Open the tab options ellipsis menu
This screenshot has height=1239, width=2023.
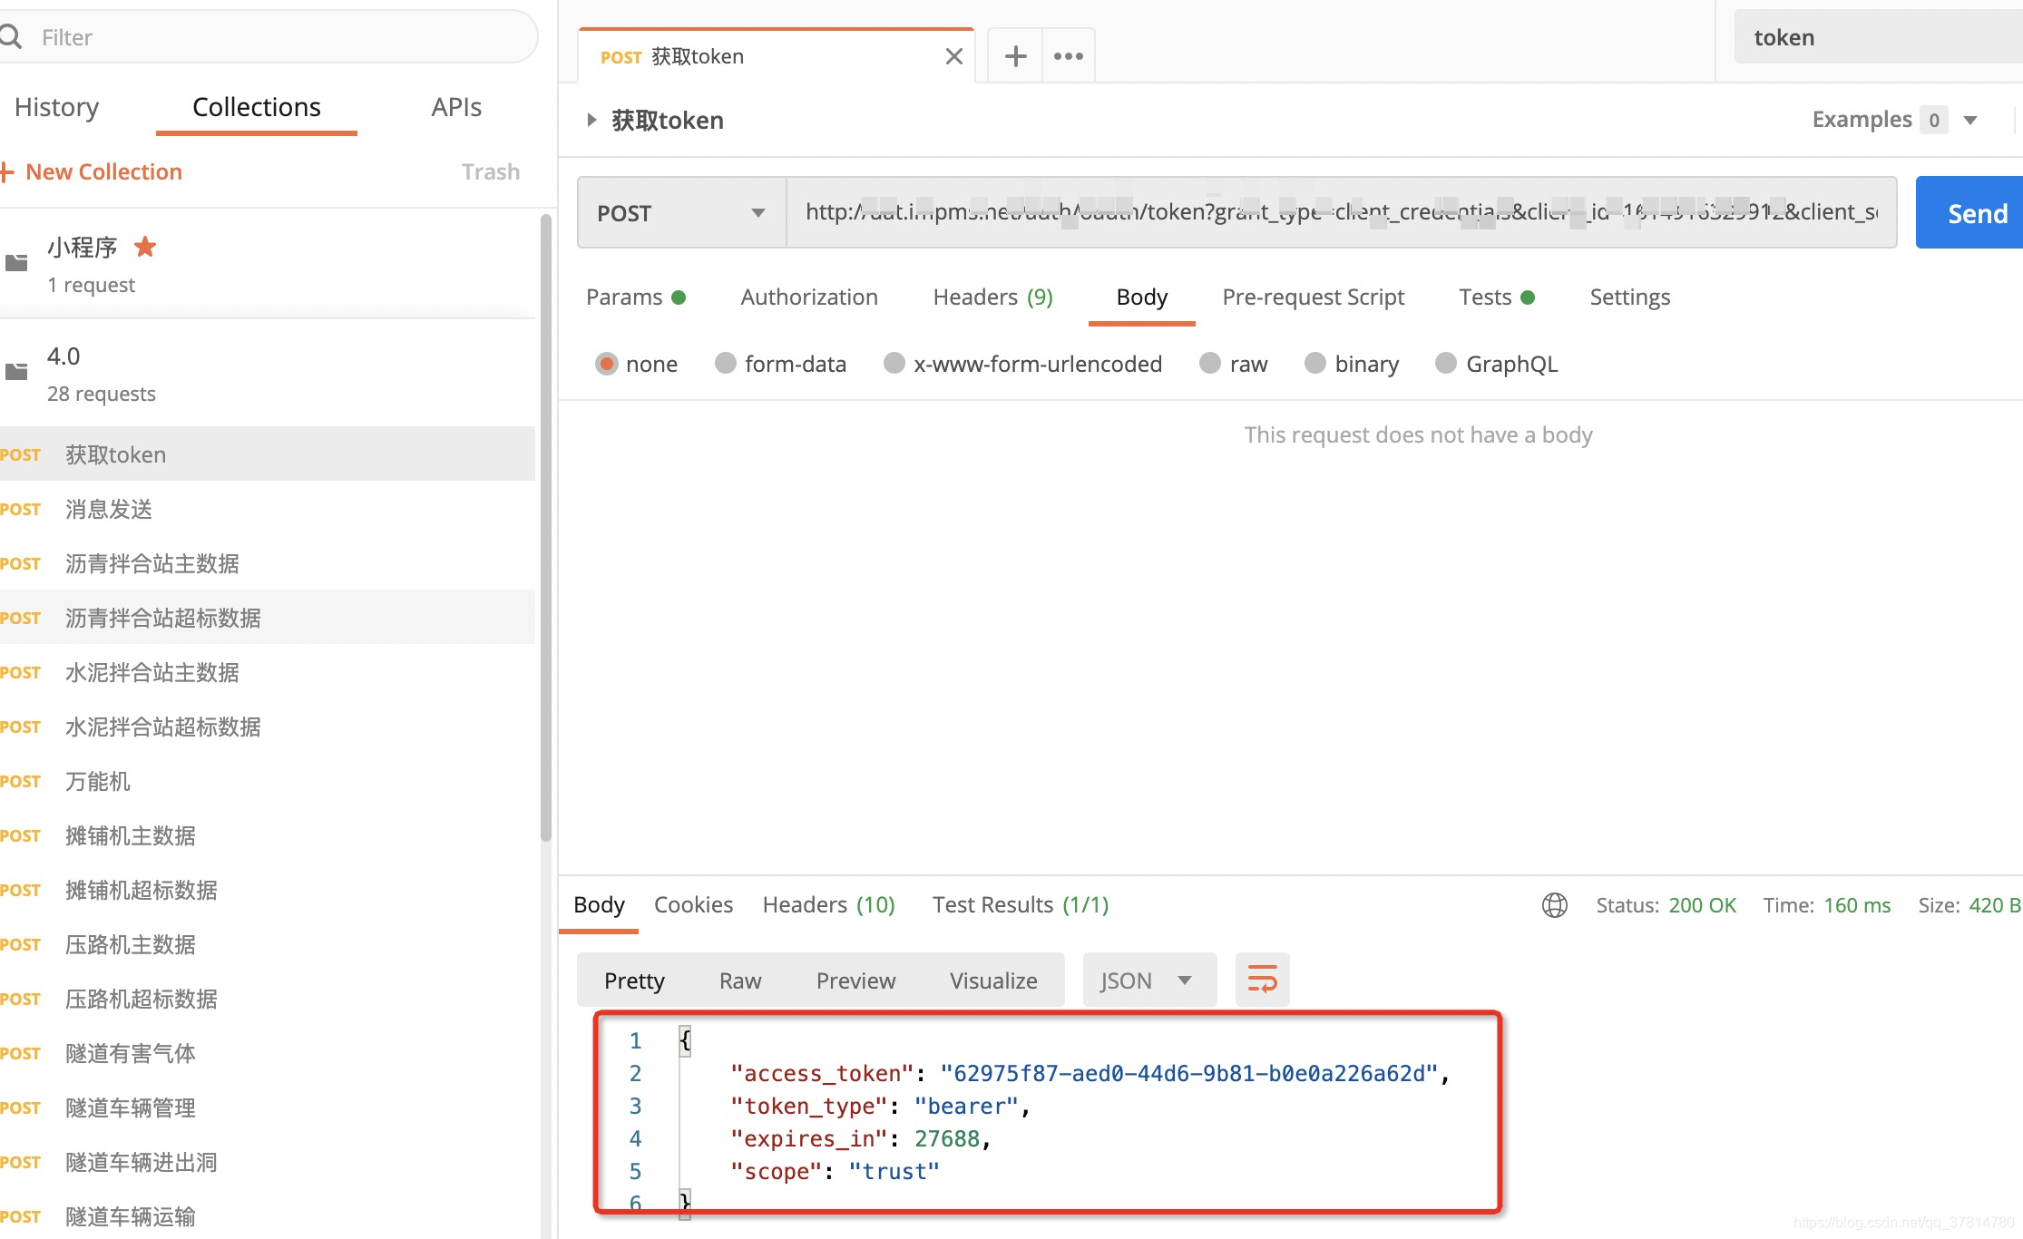(x=1069, y=56)
